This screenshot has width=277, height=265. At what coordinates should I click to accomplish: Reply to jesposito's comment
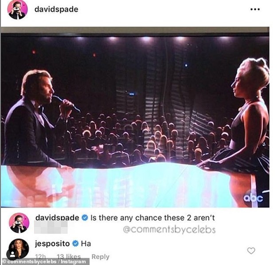[x=100, y=257]
